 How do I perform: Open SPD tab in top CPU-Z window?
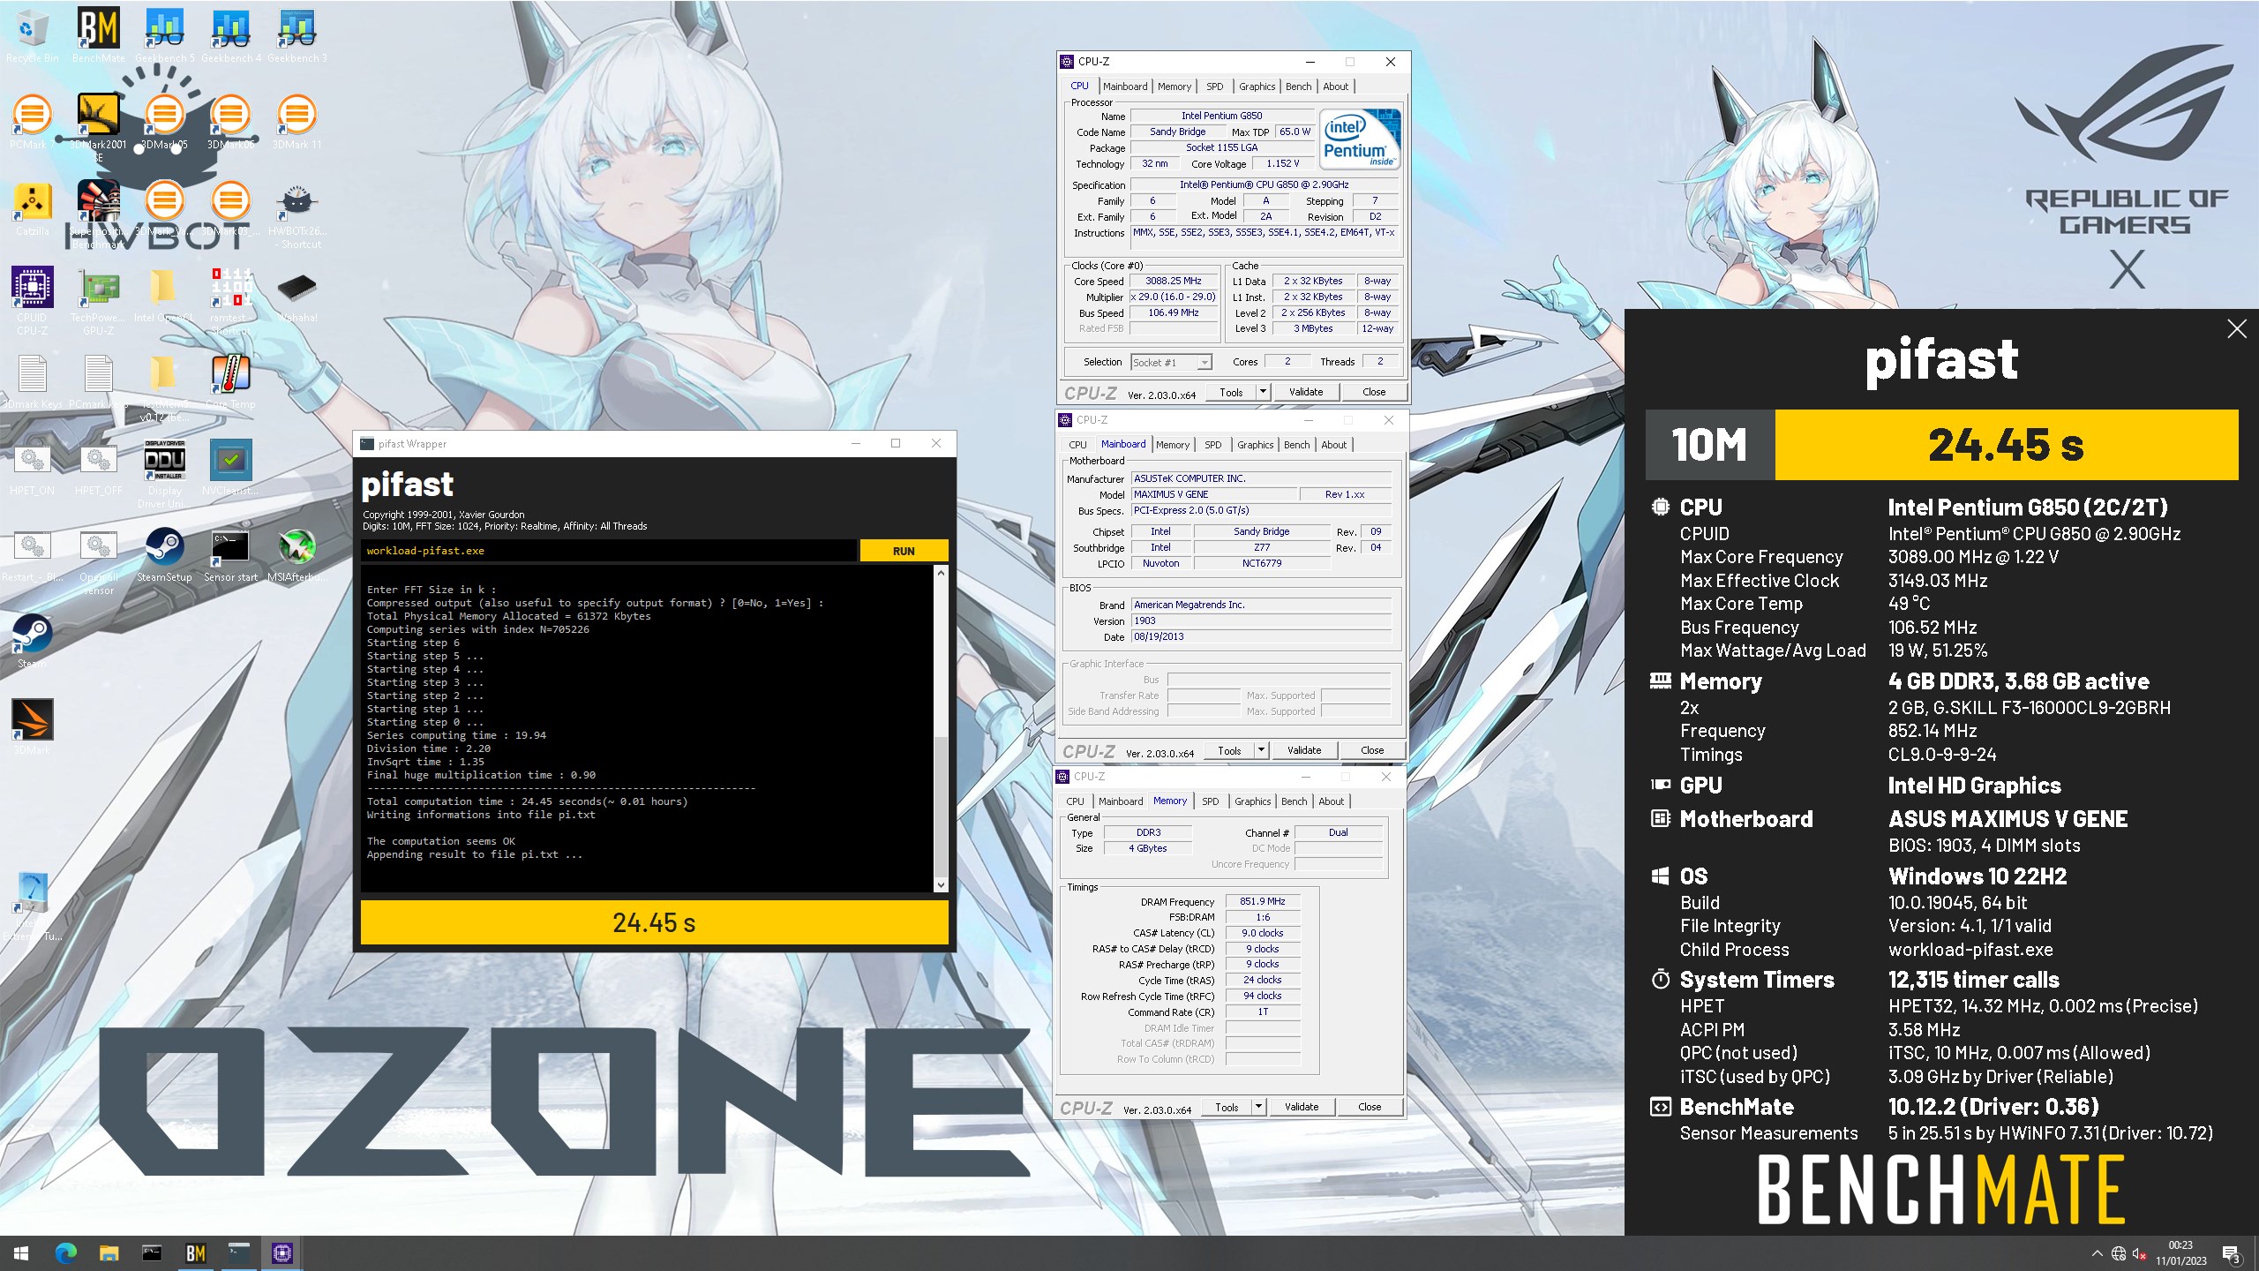click(1215, 86)
